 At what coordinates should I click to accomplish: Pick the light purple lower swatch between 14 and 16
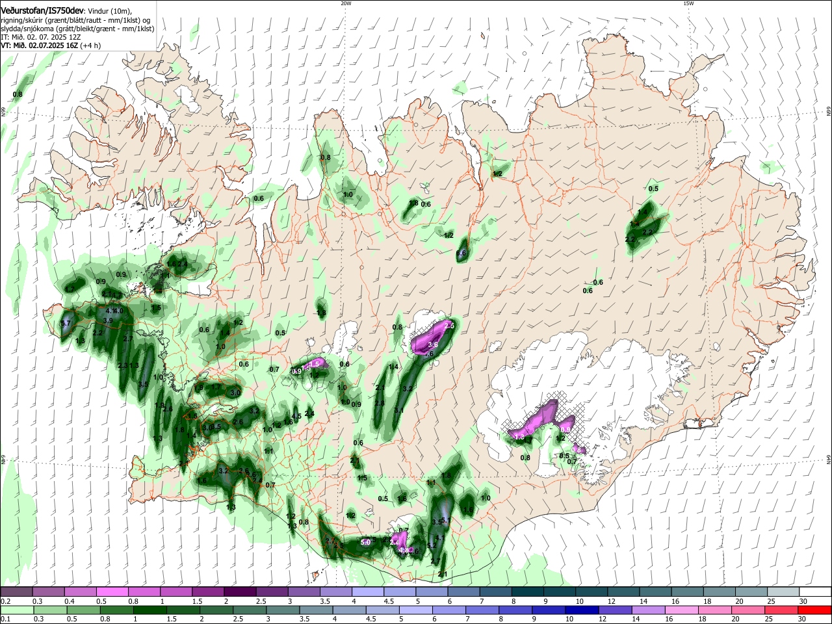pos(649,610)
